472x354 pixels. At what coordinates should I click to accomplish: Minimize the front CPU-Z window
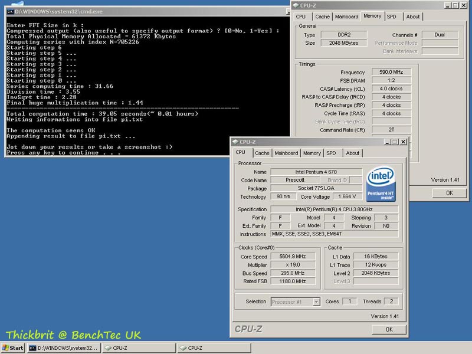click(388, 142)
